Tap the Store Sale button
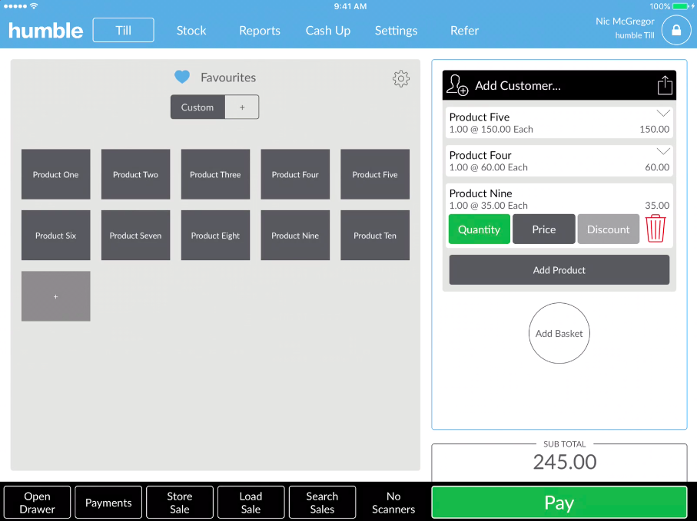 [180, 503]
